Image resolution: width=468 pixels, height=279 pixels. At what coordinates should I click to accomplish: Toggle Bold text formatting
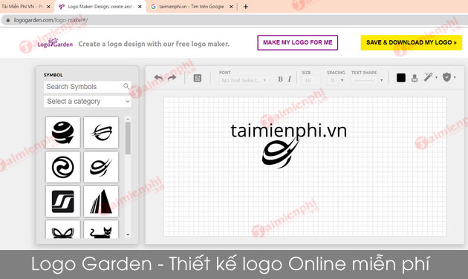280,79
